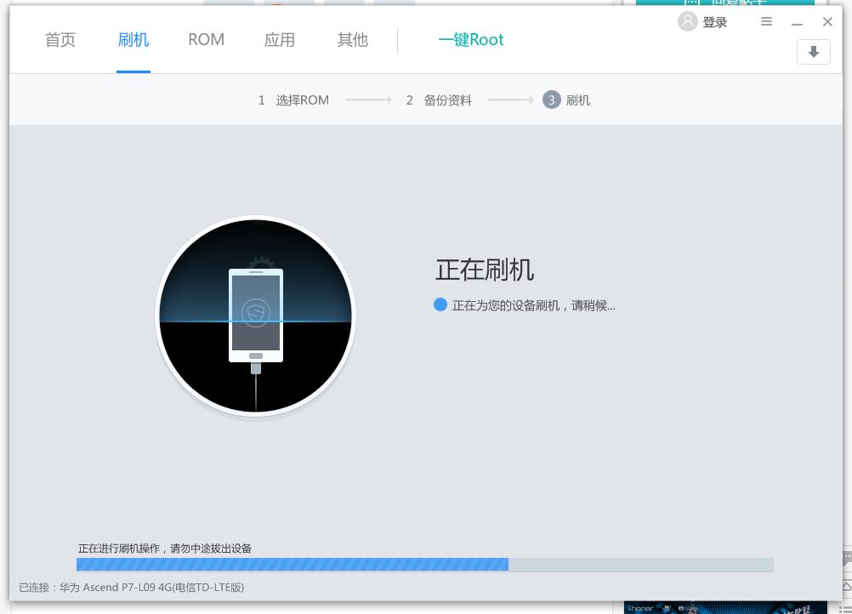
Task: Open the ROM tab
Action: (206, 40)
